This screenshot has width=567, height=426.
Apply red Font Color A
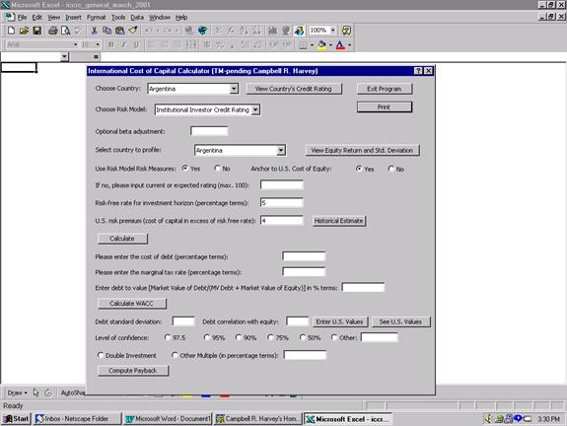click(340, 44)
